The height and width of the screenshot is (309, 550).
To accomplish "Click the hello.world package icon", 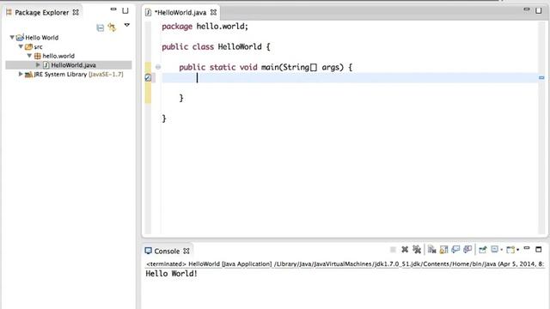I will point(38,56).
